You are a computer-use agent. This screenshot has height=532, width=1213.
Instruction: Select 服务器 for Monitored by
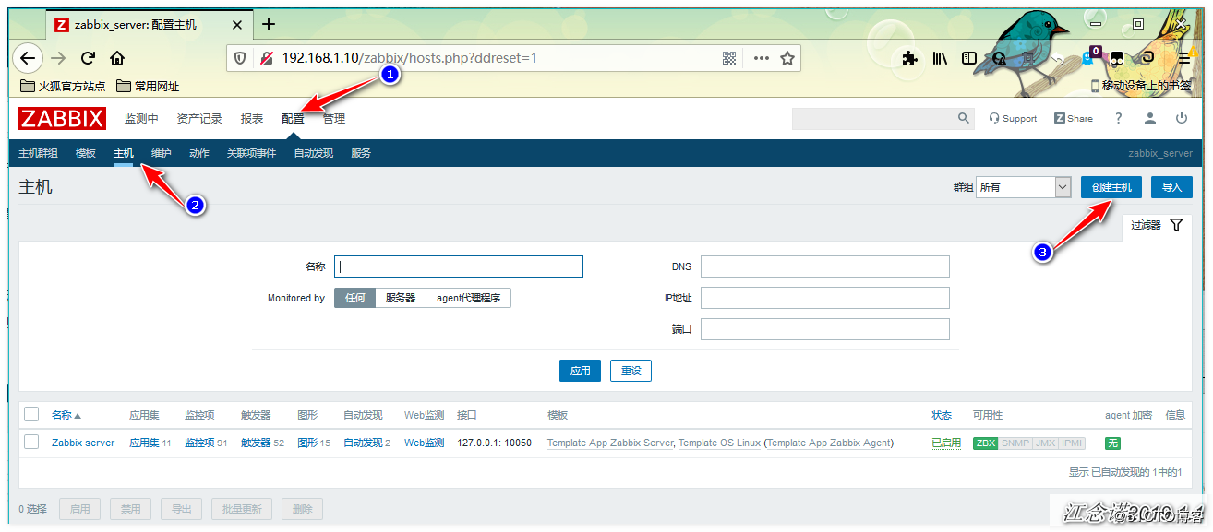[x=401, y=298]
